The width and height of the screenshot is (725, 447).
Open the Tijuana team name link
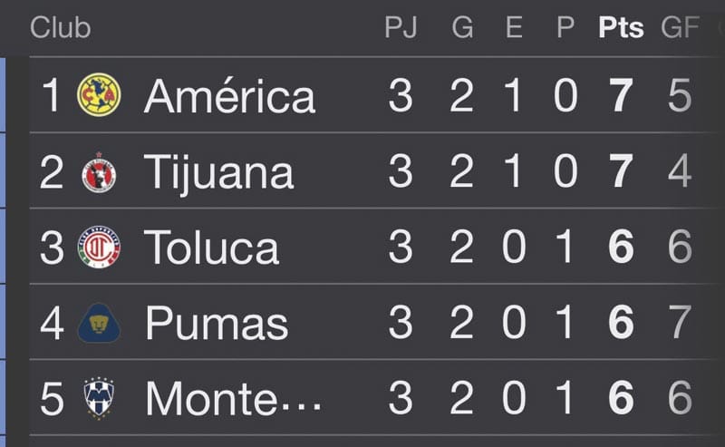(218, 172)
